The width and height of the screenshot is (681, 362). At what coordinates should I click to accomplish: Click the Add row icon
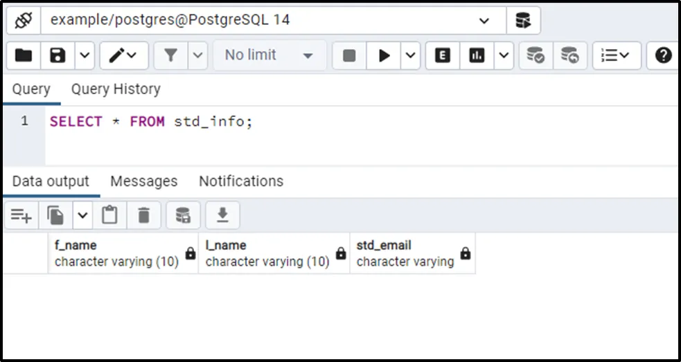click(21, 216)
